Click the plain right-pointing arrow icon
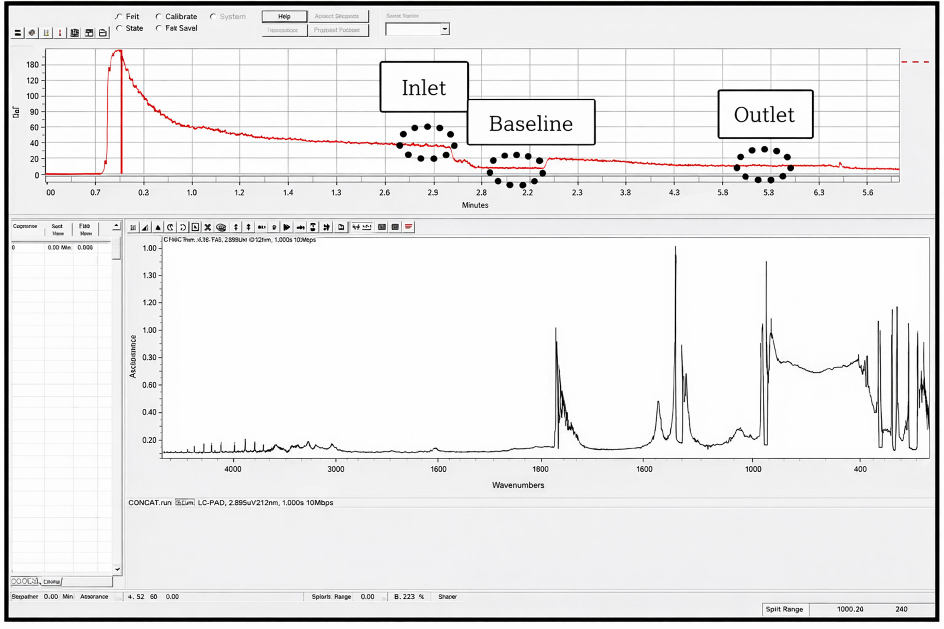944x629 pixels. click(300, 227)
